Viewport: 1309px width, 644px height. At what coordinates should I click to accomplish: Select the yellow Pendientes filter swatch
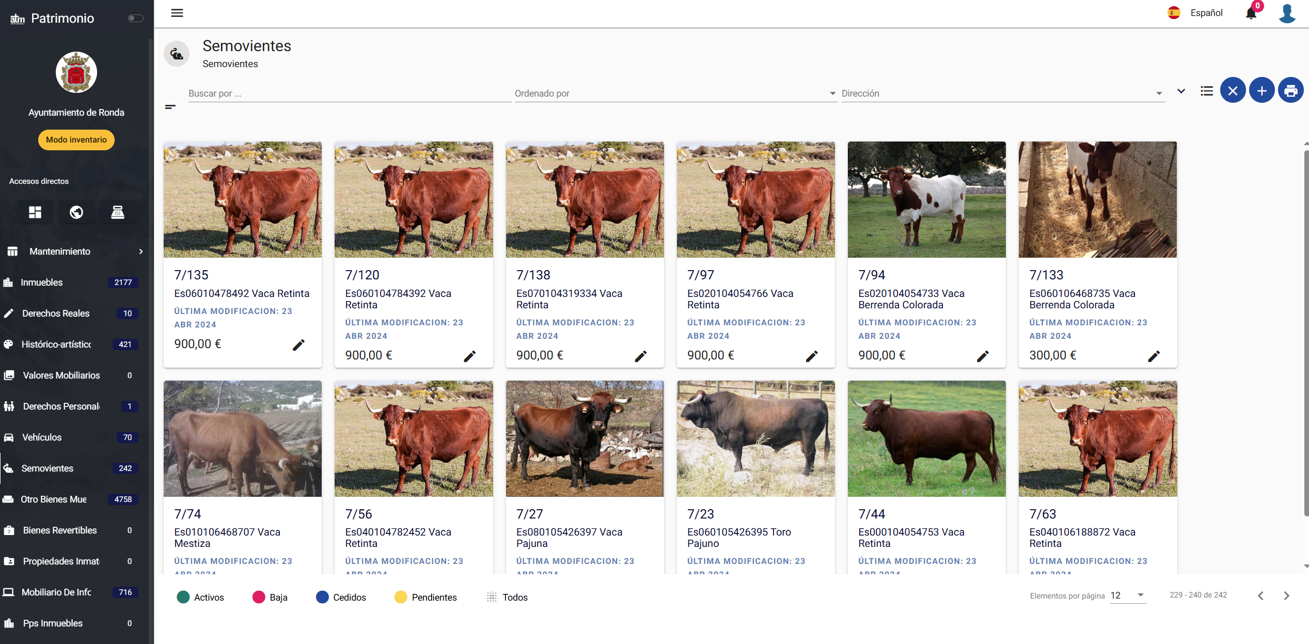point(401,597)
